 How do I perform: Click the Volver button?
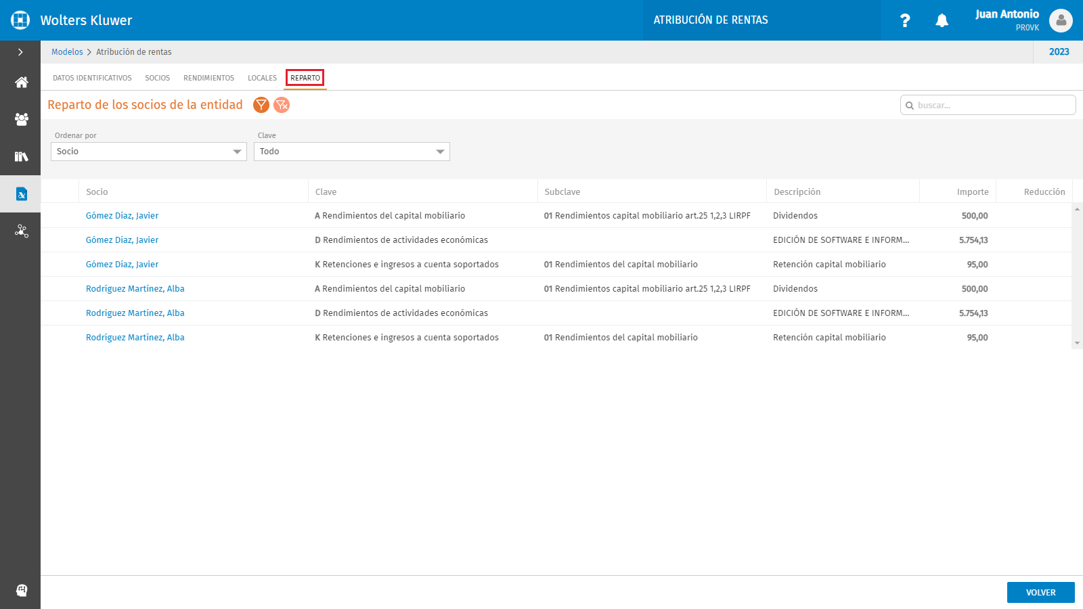pyautogui.click(x=1040, y=592)
